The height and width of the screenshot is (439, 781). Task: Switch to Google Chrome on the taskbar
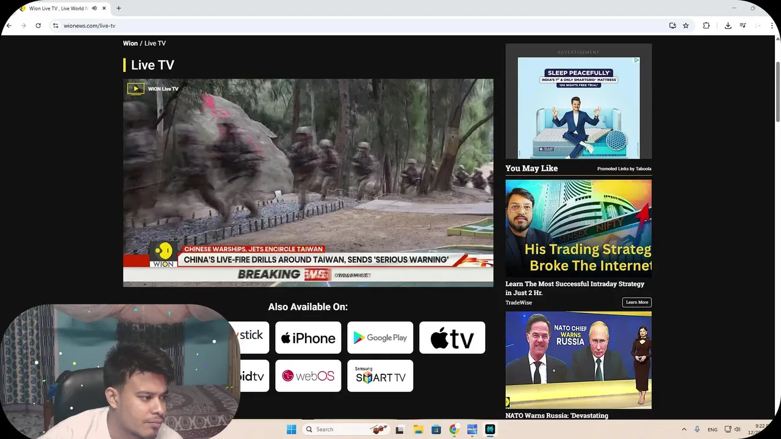tap(454, 429)
